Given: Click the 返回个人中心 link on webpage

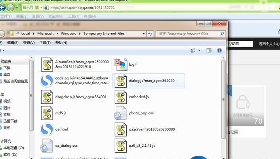Looking at the screenshot, I should (x=269, y=44).
